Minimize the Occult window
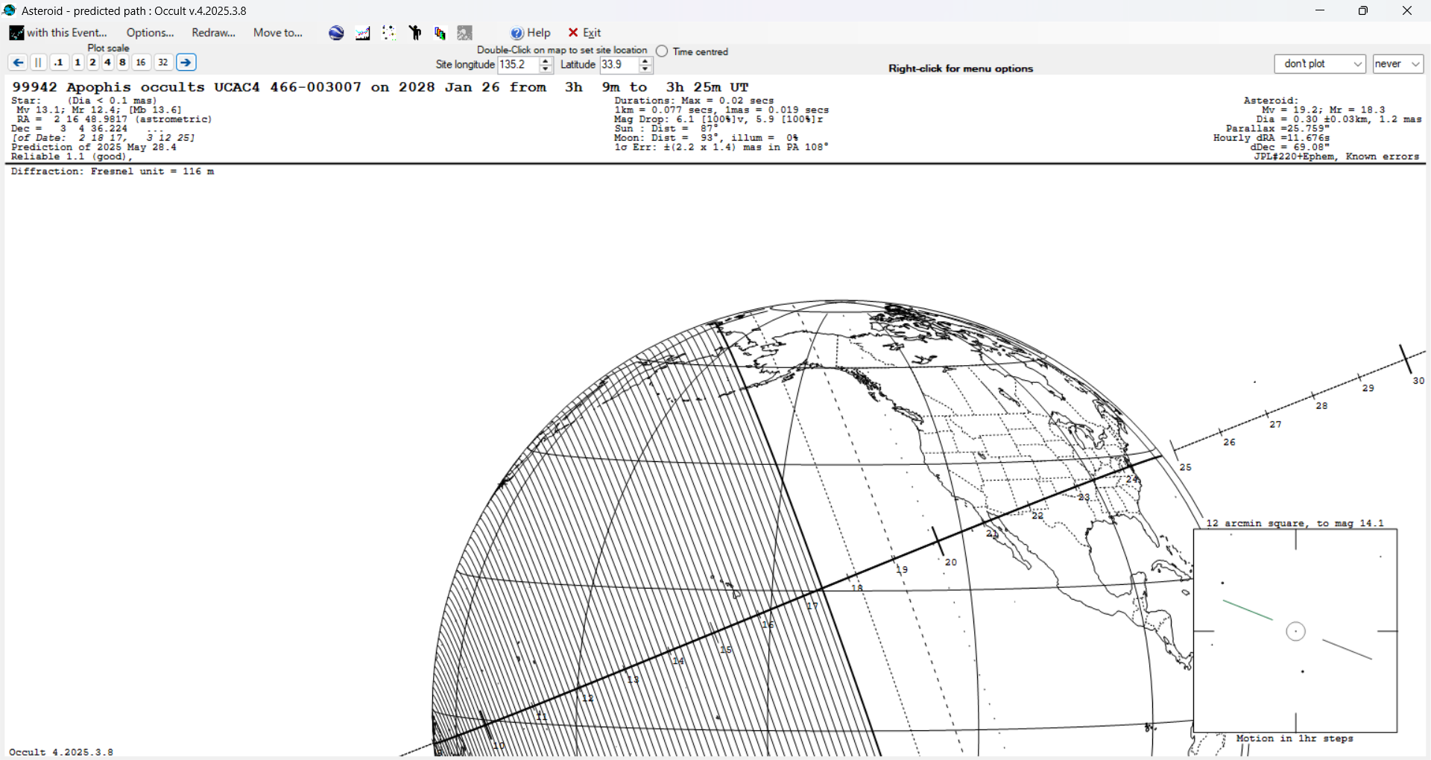The width and height of the screenshot is (1431, 760). pyautogui.click(x=1320, y=10)
